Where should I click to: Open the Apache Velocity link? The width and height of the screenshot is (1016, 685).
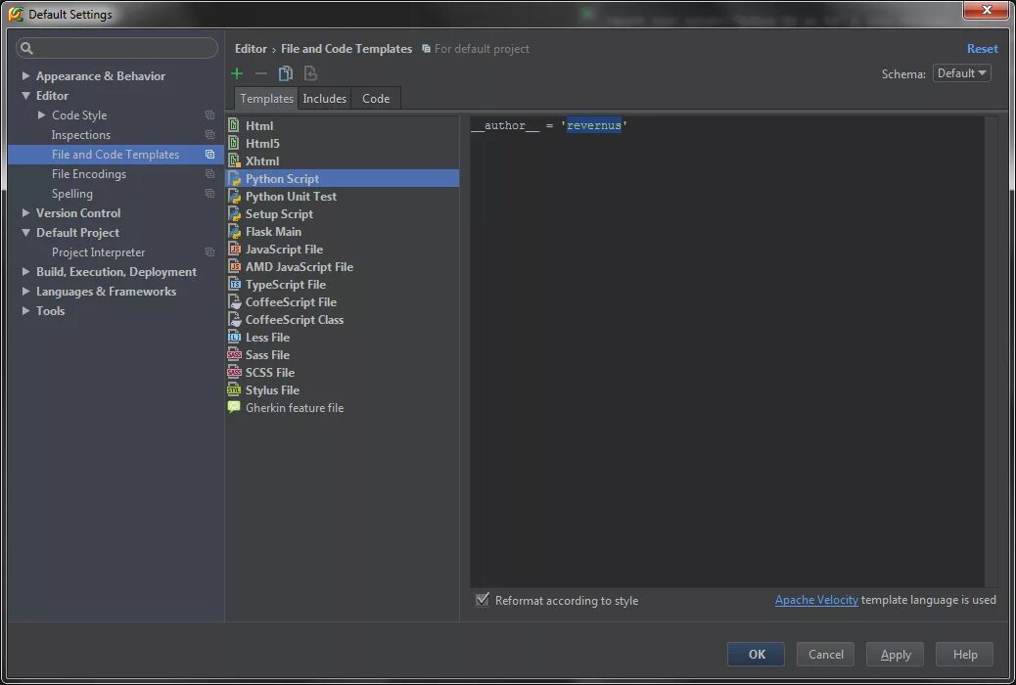click(816, 600)
